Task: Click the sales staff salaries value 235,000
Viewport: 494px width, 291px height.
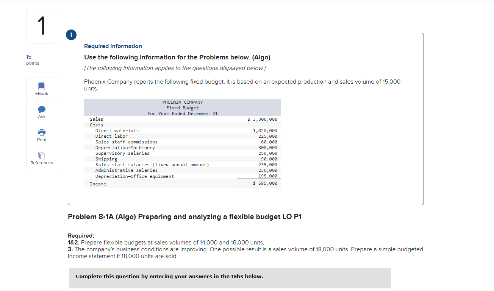Action: [x=267, y=165]
